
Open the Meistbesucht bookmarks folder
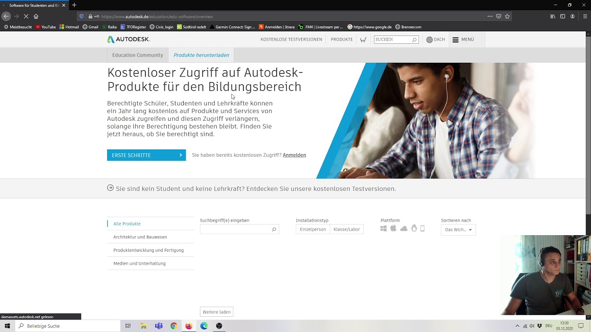(18, 27)
